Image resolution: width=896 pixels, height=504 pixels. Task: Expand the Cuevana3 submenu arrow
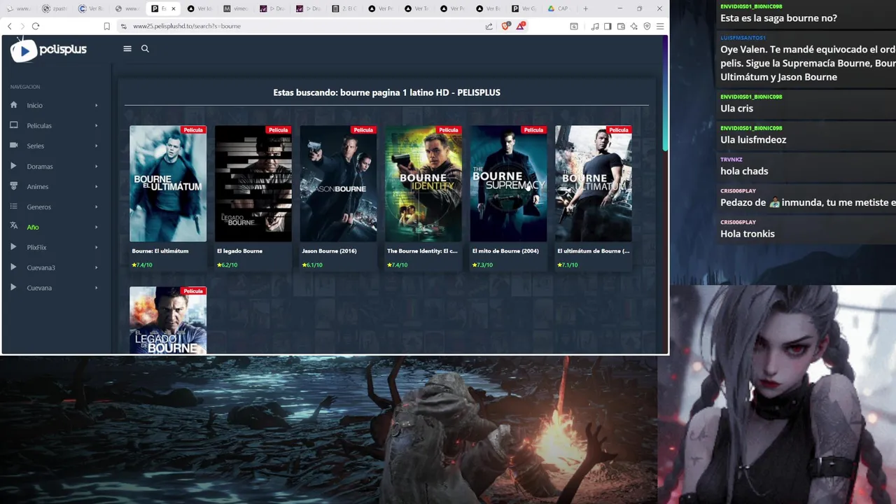[96, 267]
